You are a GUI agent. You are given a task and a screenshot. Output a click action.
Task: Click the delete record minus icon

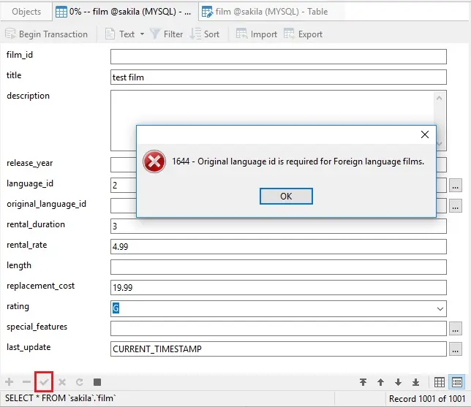click(x=26, y=382)
